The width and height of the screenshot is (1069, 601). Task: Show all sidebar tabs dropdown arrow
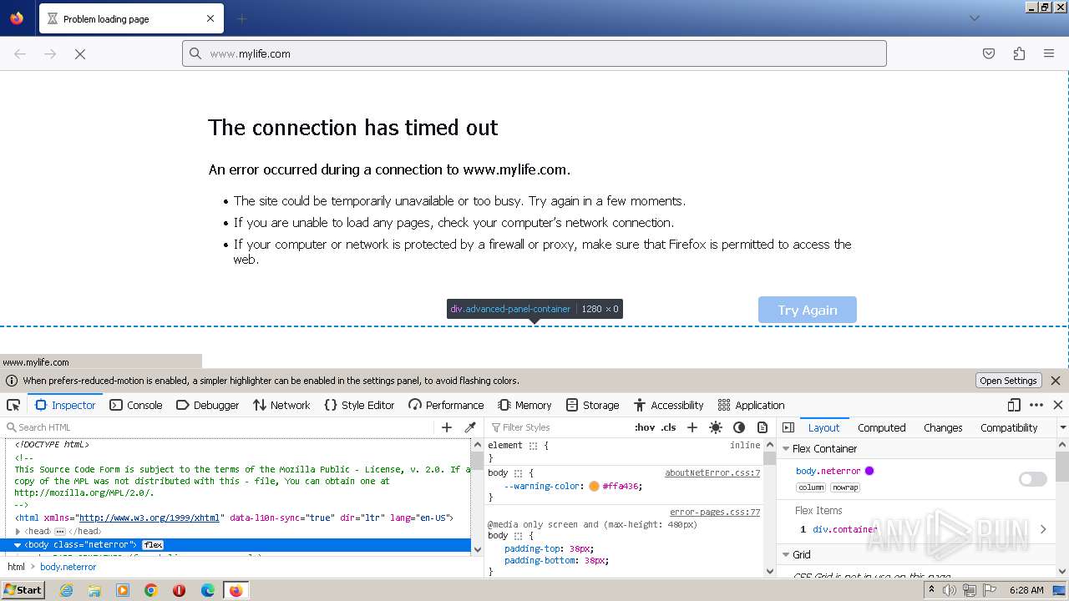tap(1062, 427)
